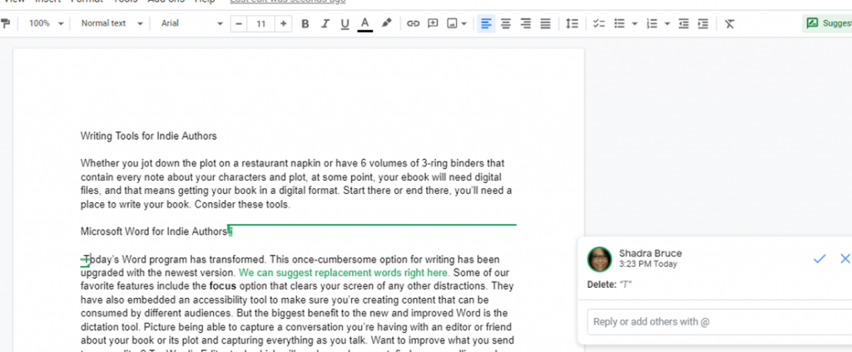Click the increase indent icon
The width and height of the screenshot is (852, 352).
[703, 23]
